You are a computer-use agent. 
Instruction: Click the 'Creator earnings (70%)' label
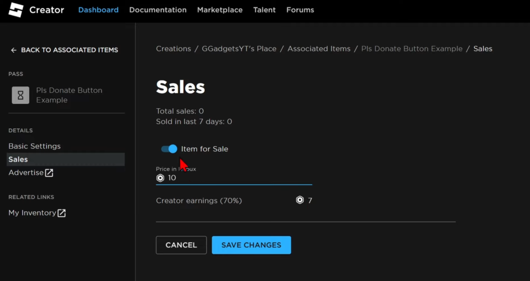coord(199,200)
